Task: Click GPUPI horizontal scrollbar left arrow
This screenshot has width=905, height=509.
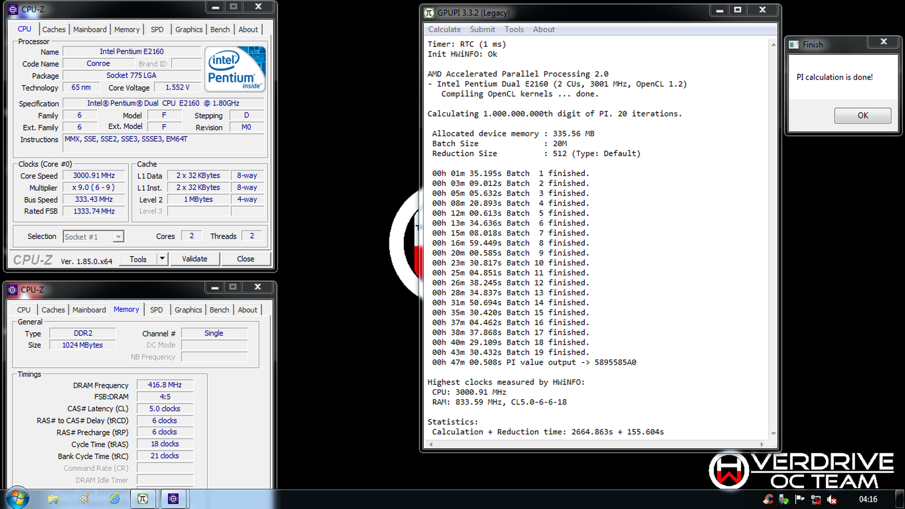Action: point(431,444)
